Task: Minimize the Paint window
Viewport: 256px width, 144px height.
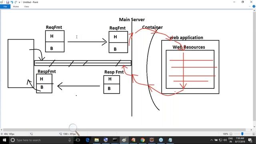Action: pyautogui.click(x=234, y=2)
